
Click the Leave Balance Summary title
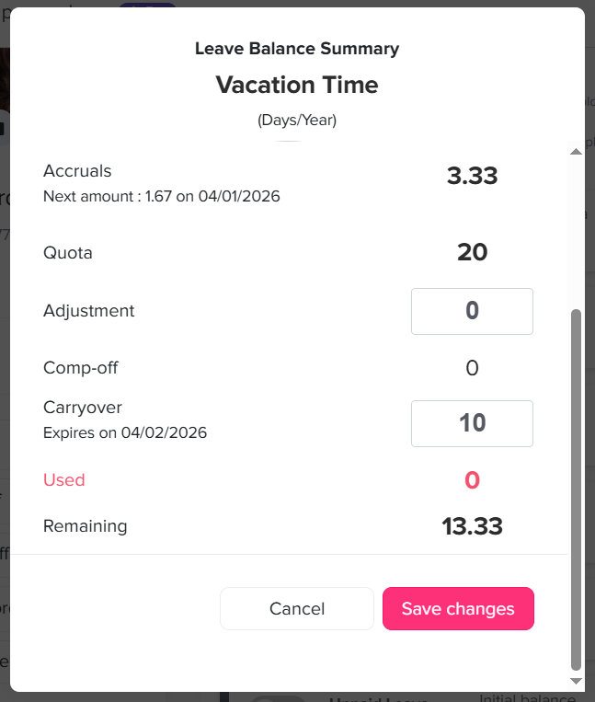point(297,49)
